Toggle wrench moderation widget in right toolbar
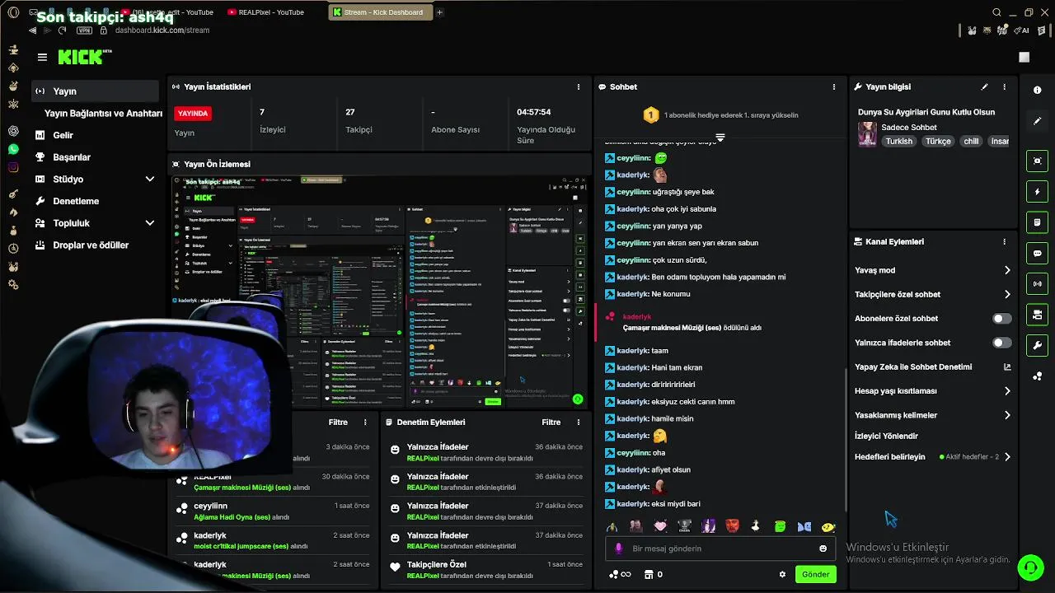Viewport: 1055px width, 593px height. point(1037,345)
